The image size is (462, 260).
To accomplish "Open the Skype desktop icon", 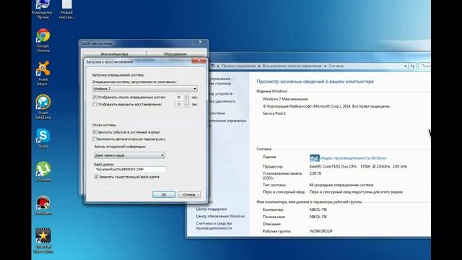I will (x=43, y=139).
